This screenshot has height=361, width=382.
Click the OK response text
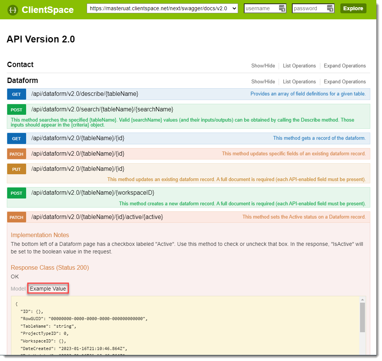(x=15, y=277)
